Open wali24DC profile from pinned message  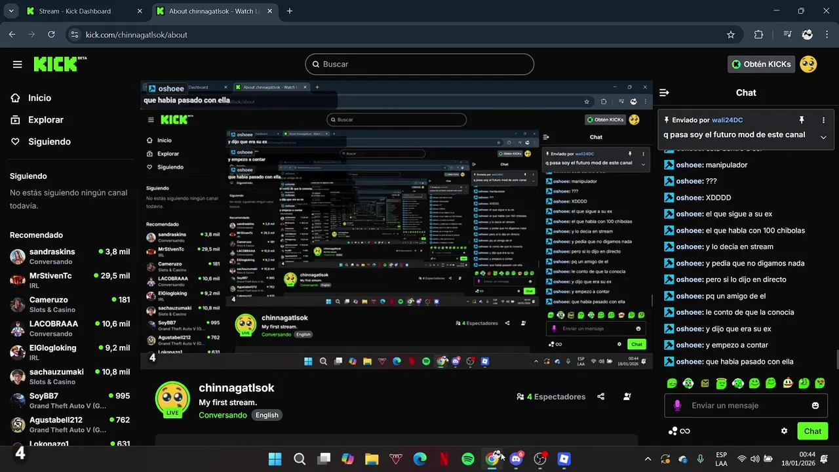tap(729, 120)
